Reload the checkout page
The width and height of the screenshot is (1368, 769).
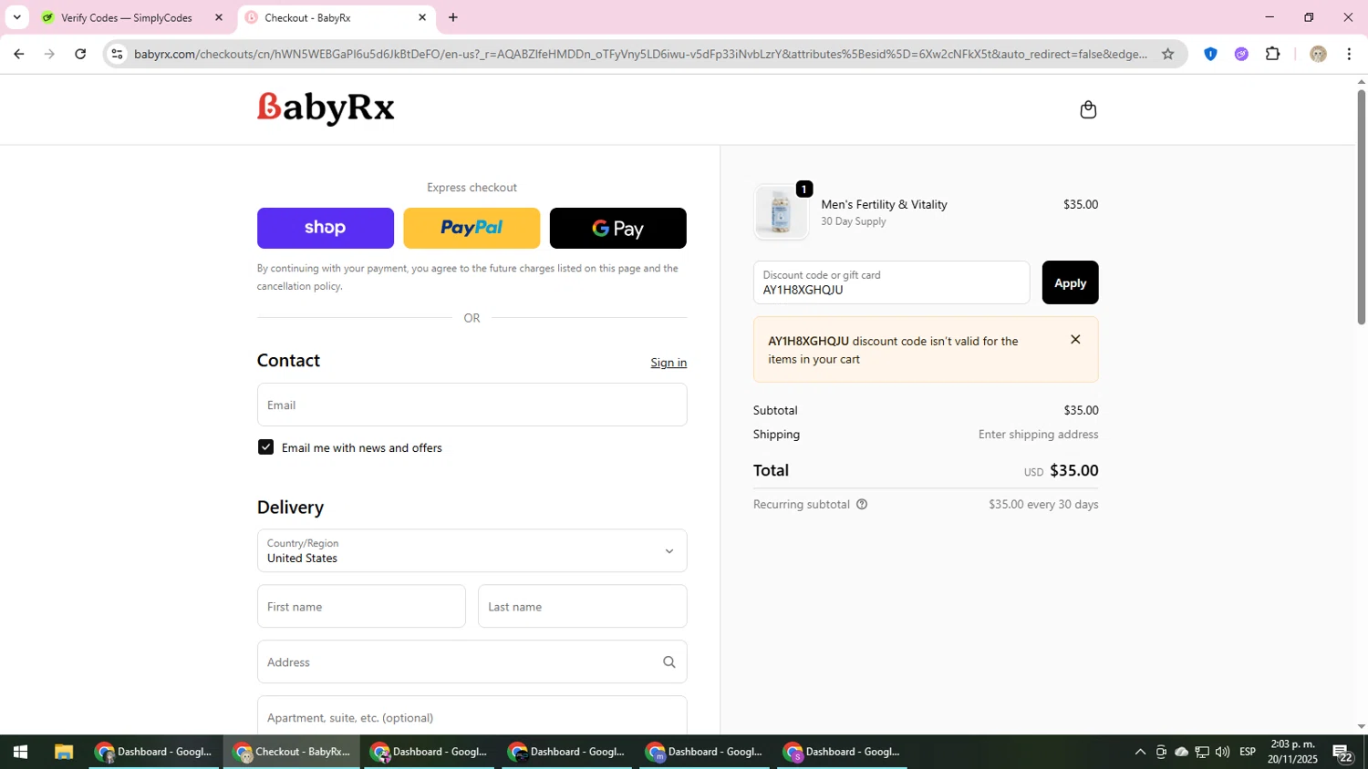tap(80, 54)
